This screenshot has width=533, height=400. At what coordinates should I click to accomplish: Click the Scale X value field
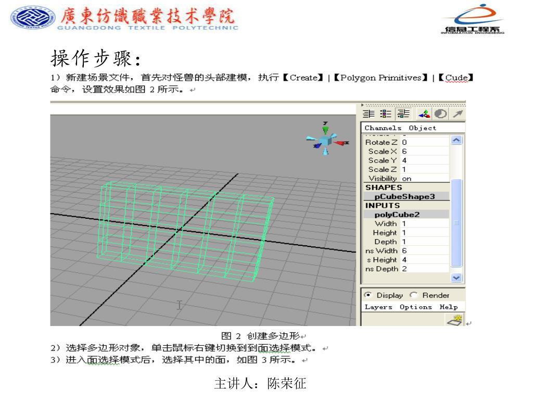click(425, 152)
